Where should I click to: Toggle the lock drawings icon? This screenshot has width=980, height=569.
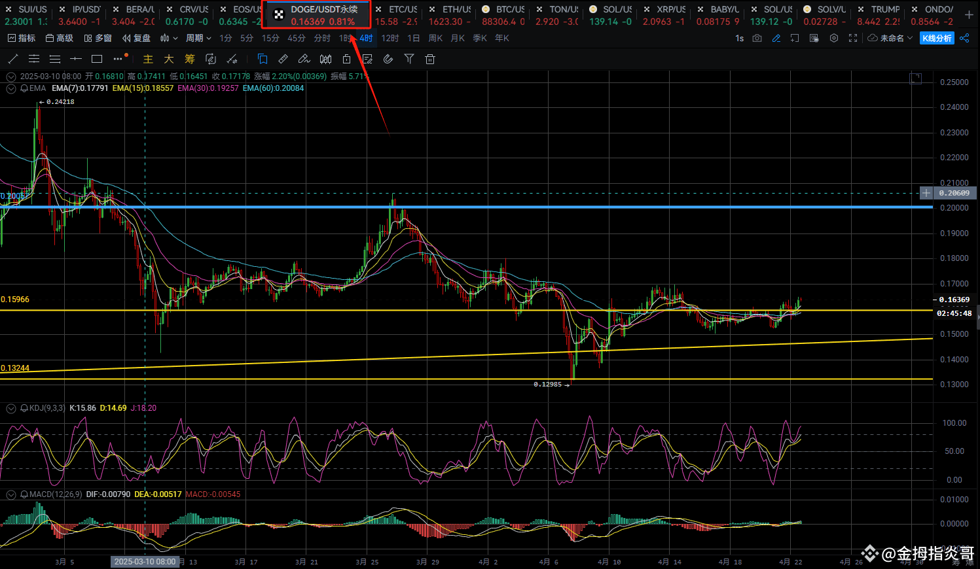pos(346,59)
